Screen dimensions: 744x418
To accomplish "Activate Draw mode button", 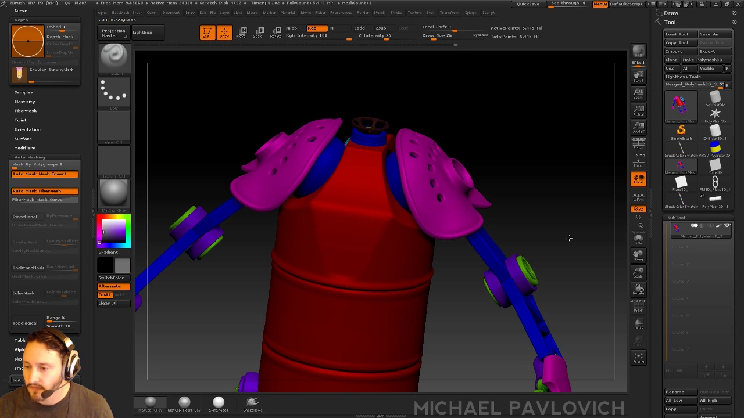I will pyautogui.click(x=224, y=33).
